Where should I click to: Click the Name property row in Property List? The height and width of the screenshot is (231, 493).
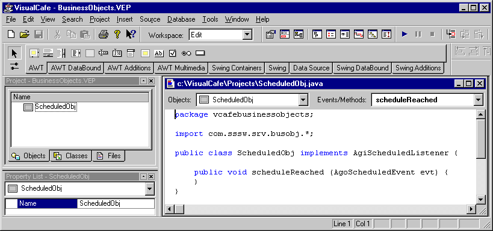(x=80, y=203)
